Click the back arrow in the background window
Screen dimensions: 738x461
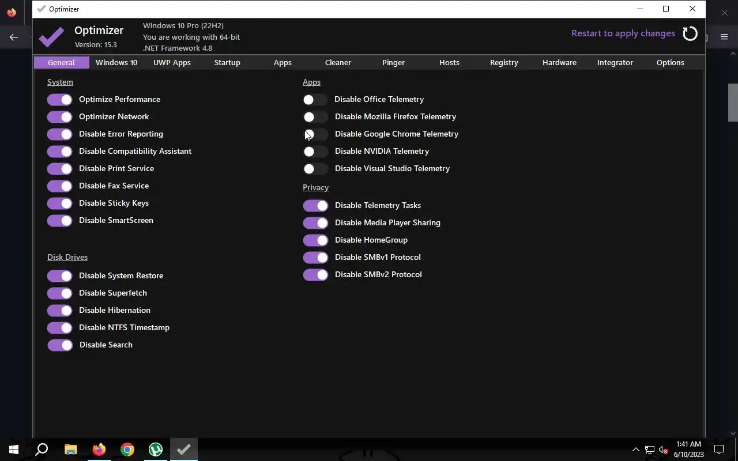click(14, 37)
